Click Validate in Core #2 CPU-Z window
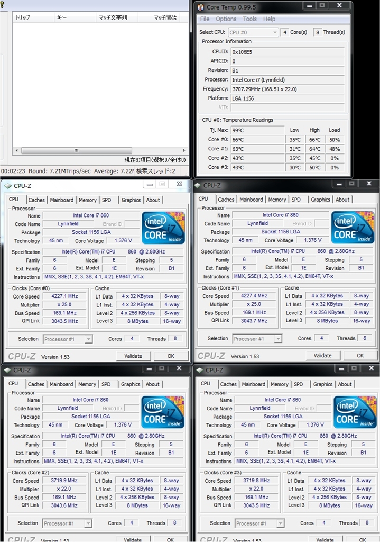This screenshot has height=542, width=380. tap(133, 539)
